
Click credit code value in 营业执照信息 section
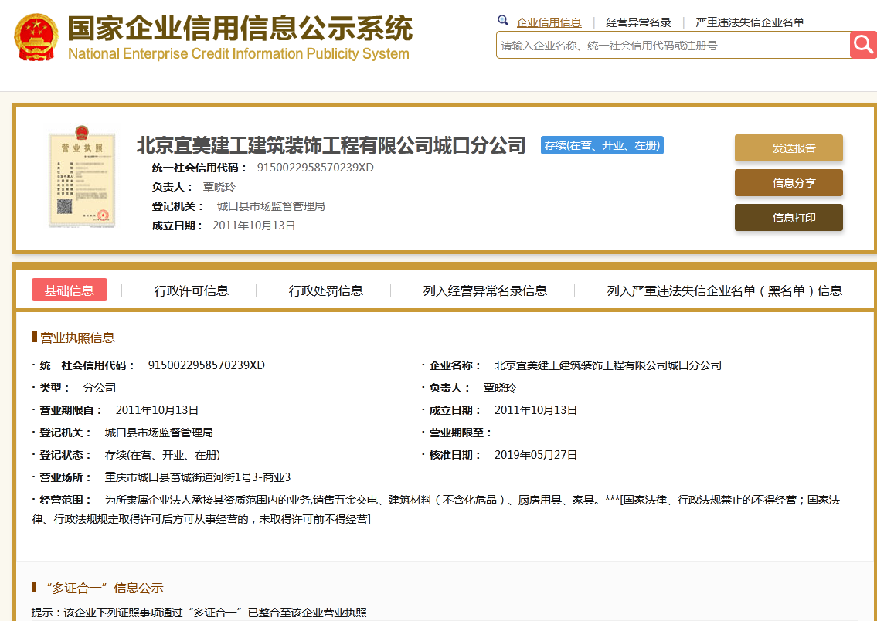(206, 365)
